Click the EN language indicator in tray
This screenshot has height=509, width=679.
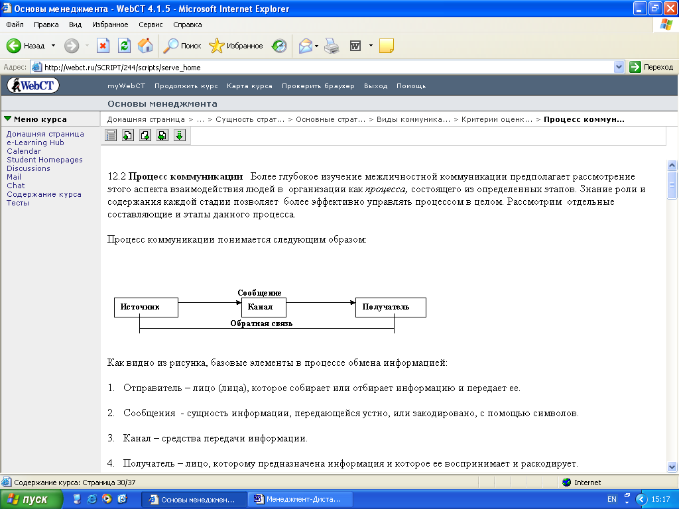(x=612, y=499)
